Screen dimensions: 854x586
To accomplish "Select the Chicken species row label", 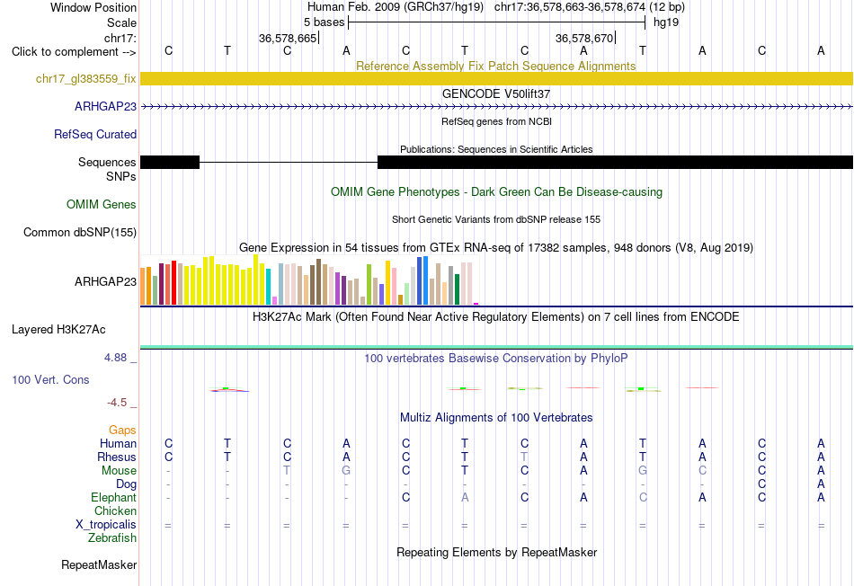I will (115, 511).
